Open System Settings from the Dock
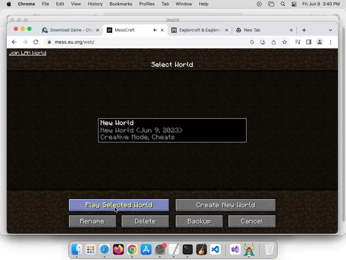 160,250
